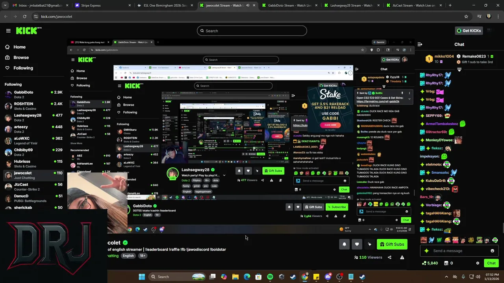Screen dimensions: 504x283
Task: Open a new browser tab
Action: point(450,6)
